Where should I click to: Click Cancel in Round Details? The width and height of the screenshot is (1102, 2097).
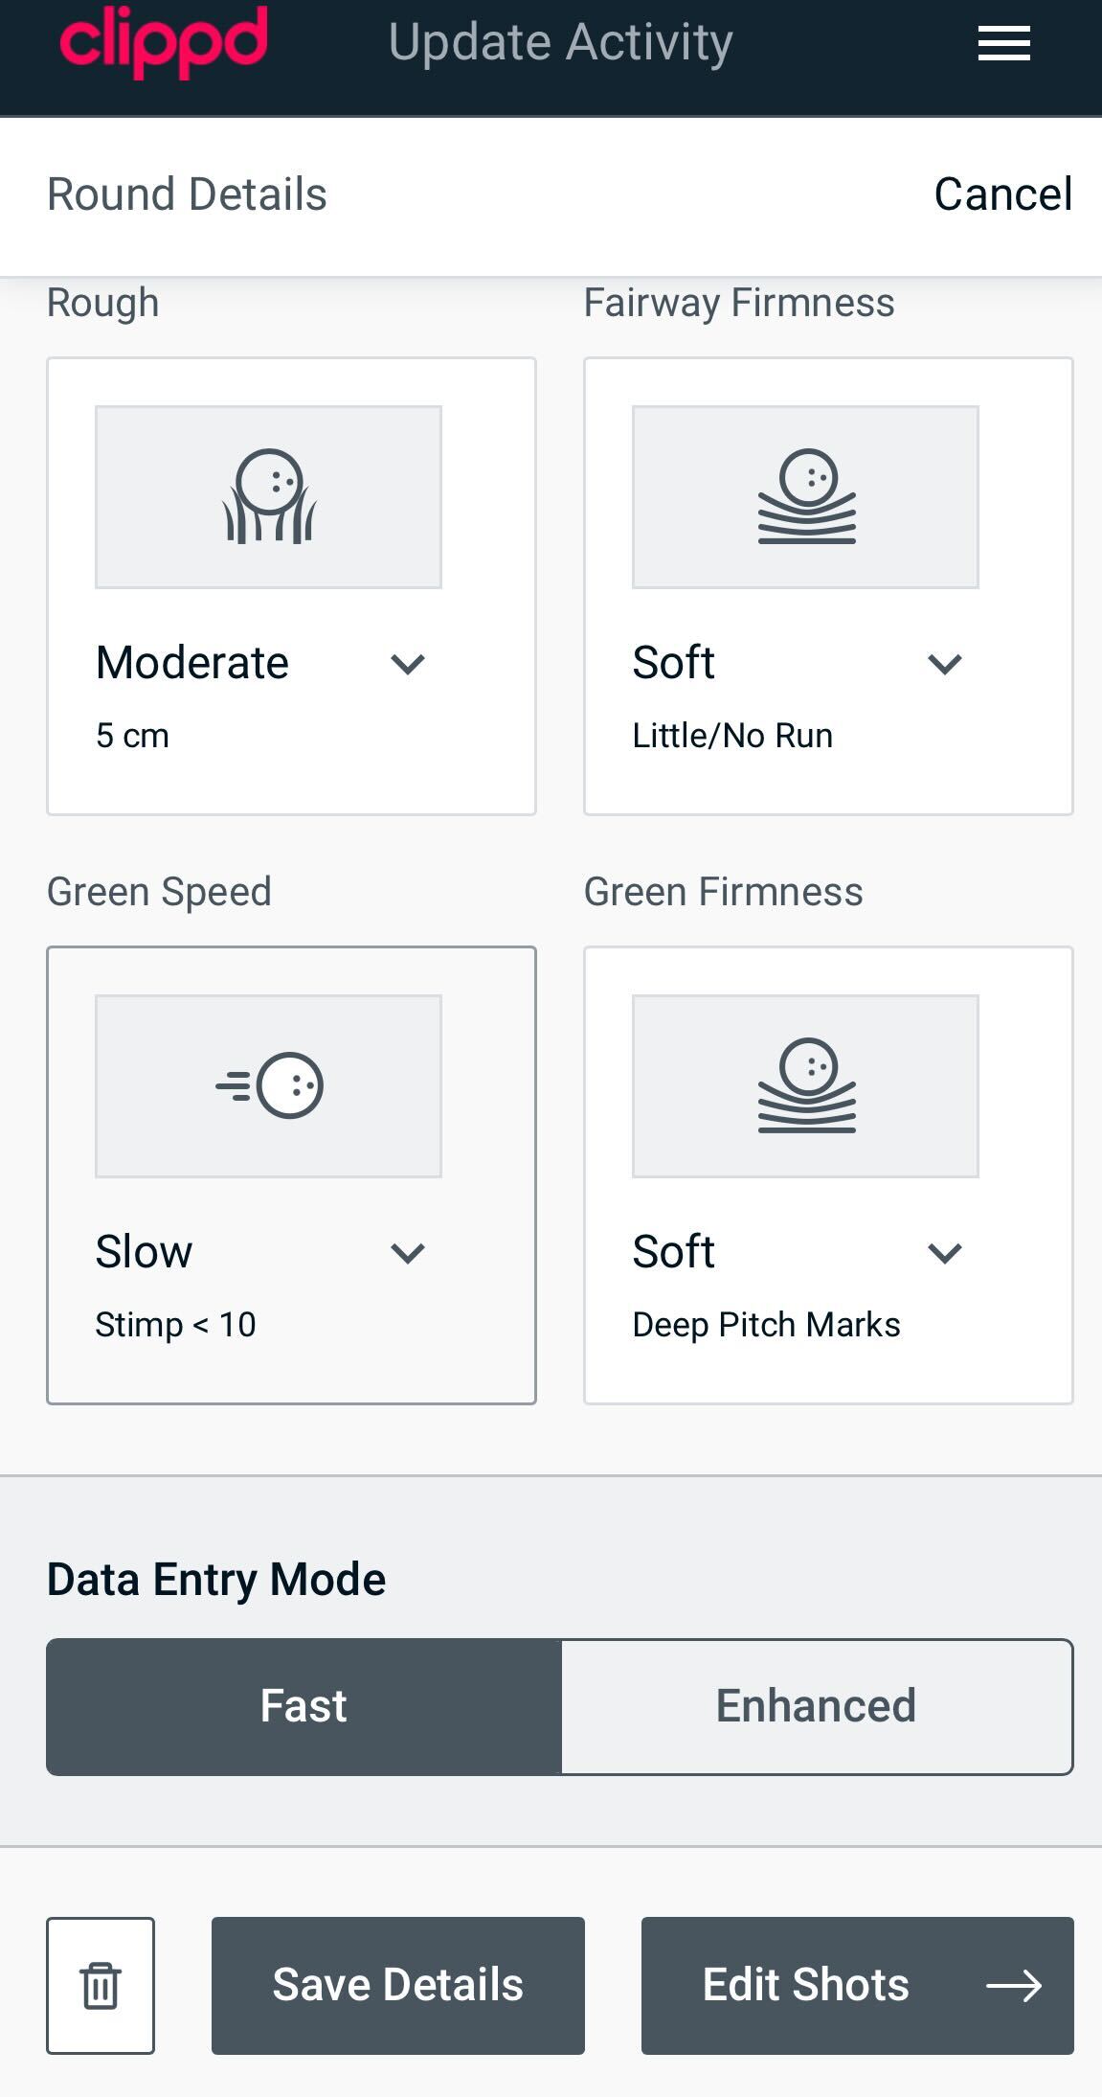[1002, 194]
